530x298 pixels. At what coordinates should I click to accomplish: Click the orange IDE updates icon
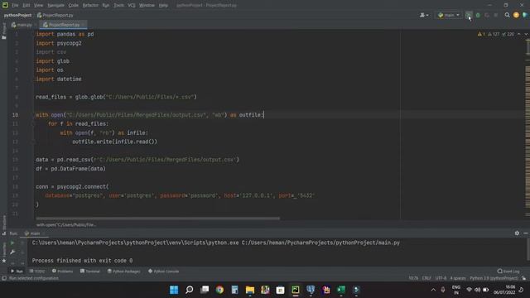coord(516,15)
